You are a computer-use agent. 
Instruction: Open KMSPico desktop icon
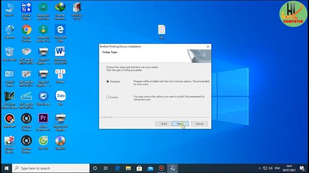(77, 11)
